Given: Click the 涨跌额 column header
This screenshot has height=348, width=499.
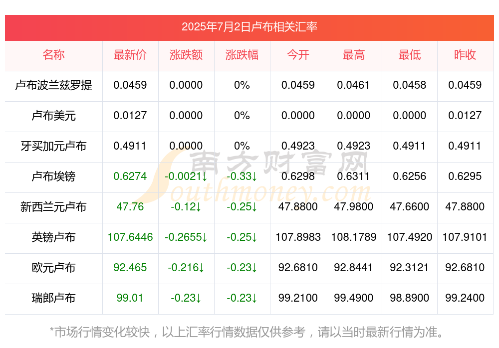Looking at the screenshot, I should (x=186, y=55).
